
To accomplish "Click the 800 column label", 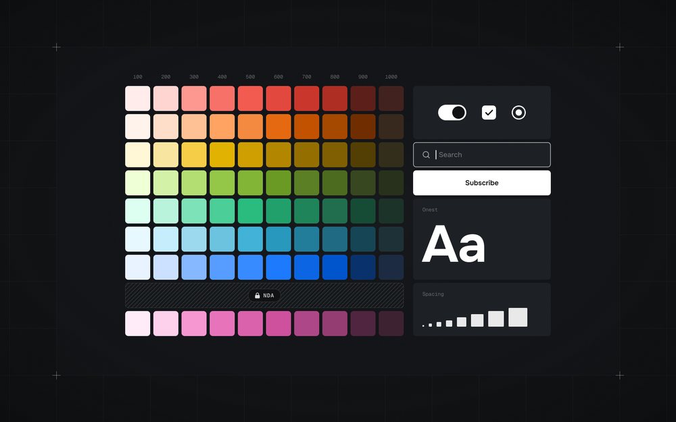I will click(x=335, y=77).
